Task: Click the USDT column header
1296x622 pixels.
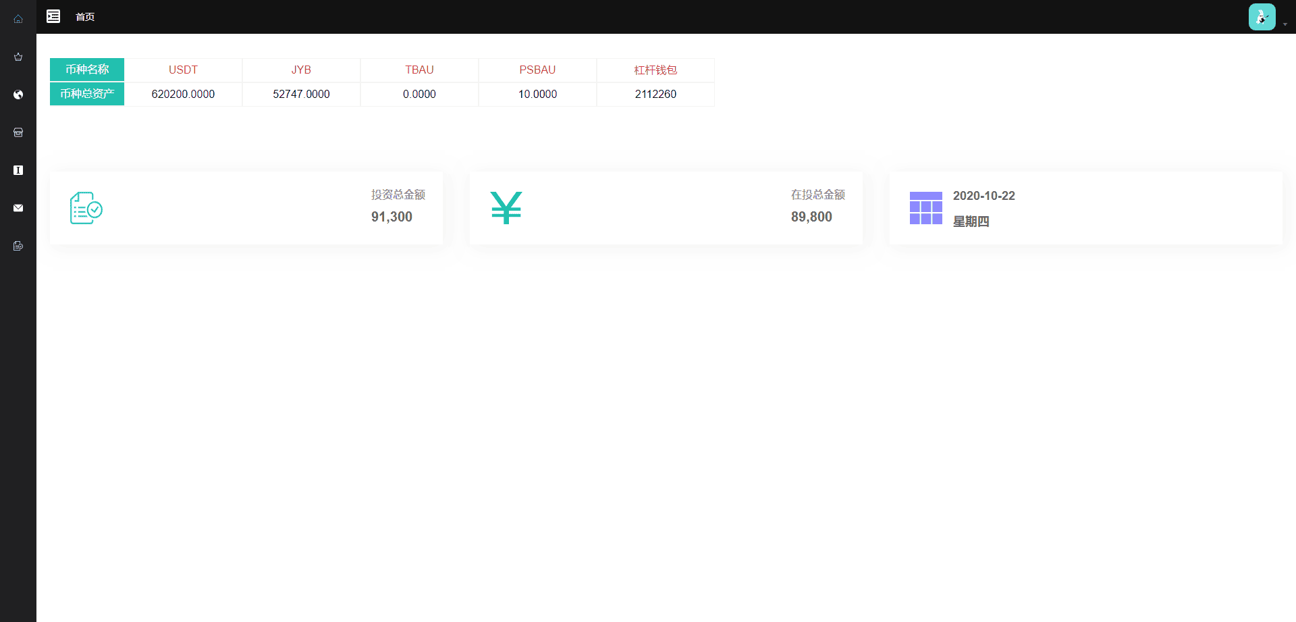Action: coord(183,70)
